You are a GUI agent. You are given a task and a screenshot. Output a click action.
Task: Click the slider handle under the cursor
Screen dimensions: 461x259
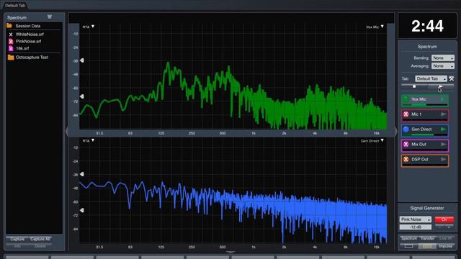440,86
